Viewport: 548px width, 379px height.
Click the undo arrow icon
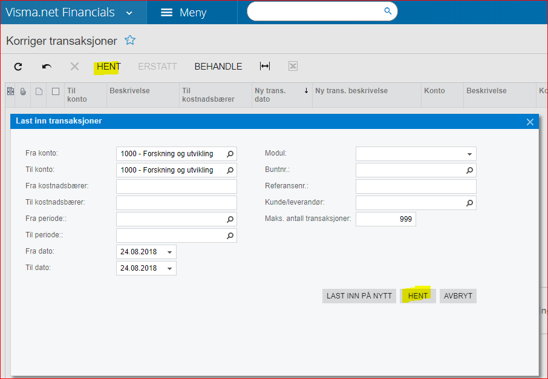tap(47, 67)
